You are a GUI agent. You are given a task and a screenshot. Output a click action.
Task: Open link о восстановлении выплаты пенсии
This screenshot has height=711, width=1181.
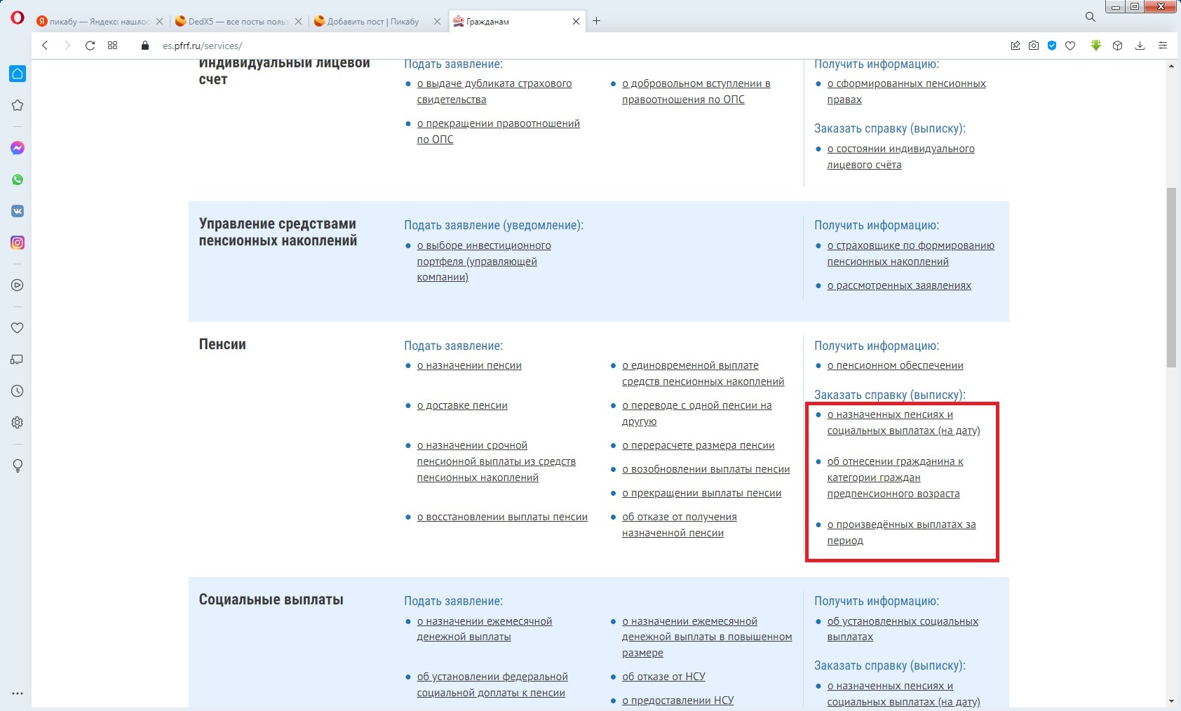click(x=502, y=517)
